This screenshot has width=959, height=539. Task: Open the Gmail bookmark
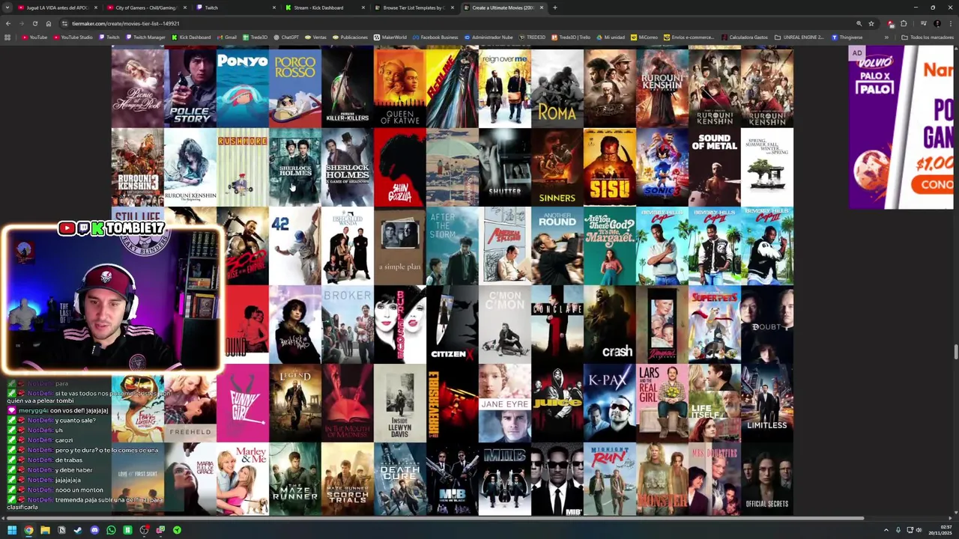(x=227, y=37)
